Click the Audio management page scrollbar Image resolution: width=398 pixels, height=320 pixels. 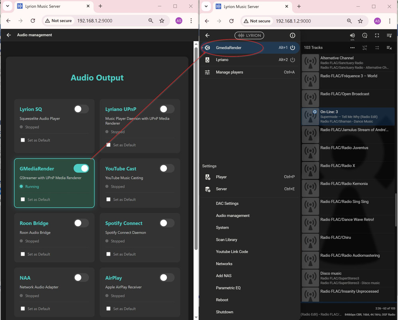click(196, 148)
